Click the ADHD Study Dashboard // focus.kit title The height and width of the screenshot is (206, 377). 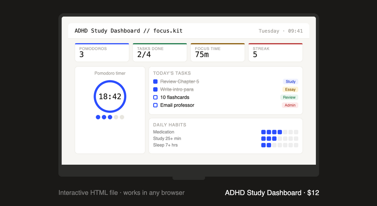click(x=128, y=31)
